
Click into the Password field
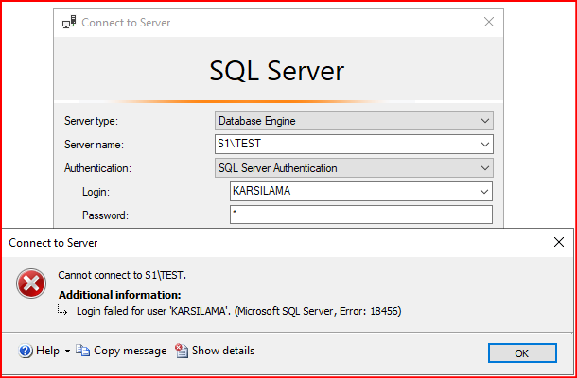[361, 215]
